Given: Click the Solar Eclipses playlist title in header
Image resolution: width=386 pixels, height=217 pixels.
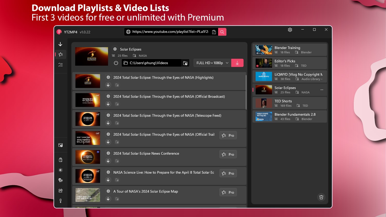Looking at the screenshot, I should click(131, 49).
